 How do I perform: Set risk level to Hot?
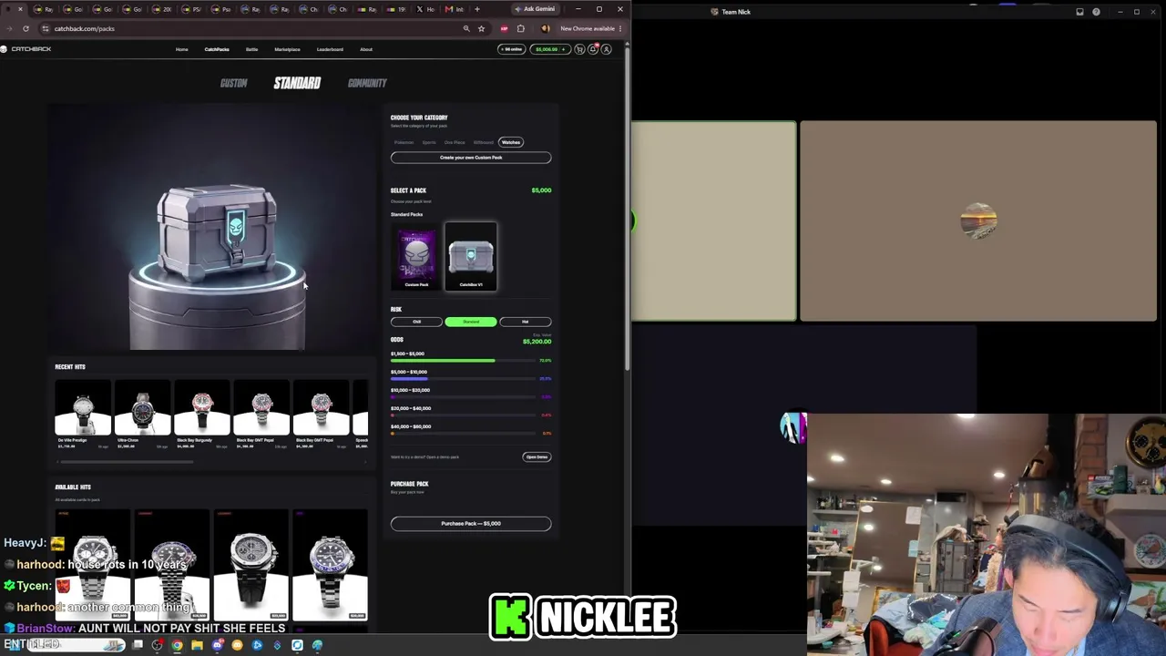click(526, 322)
